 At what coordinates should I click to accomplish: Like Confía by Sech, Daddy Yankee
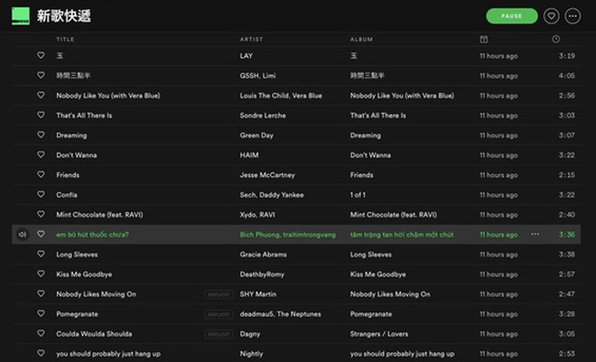[x=41, y=194]
